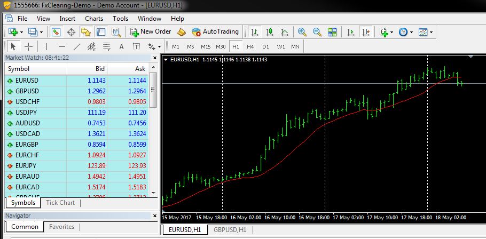Draw a horizontal line tool
The height and width of the screenshot is (239, 486).
pyautogui.click(x=61, y=46)
